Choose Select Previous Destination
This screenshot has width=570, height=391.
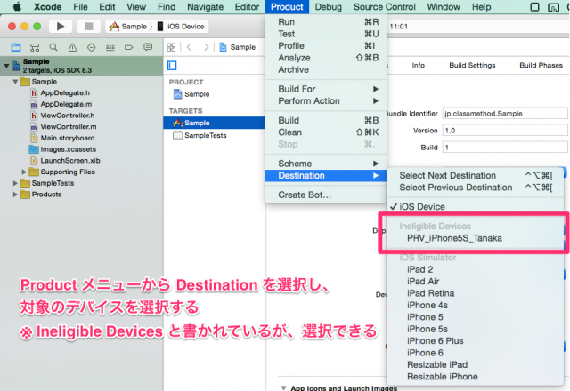(475, 188)
